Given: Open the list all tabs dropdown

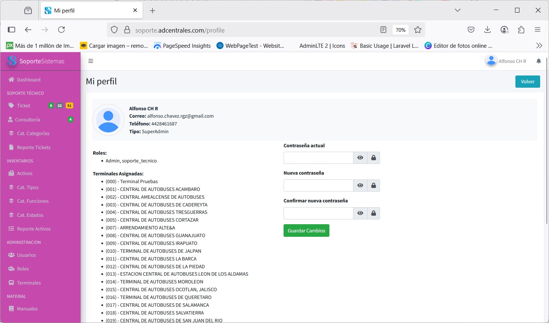Looking at the screenshot, I should (458, 10).
